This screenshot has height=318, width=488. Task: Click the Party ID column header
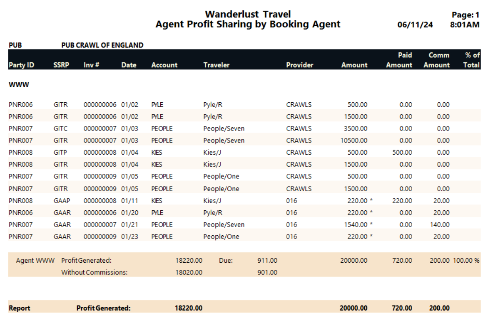pyautogui.click(x=22, y=65)
